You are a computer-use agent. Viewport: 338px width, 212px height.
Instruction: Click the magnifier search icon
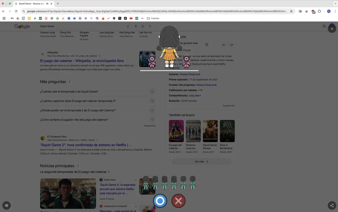tap(150, 26)
